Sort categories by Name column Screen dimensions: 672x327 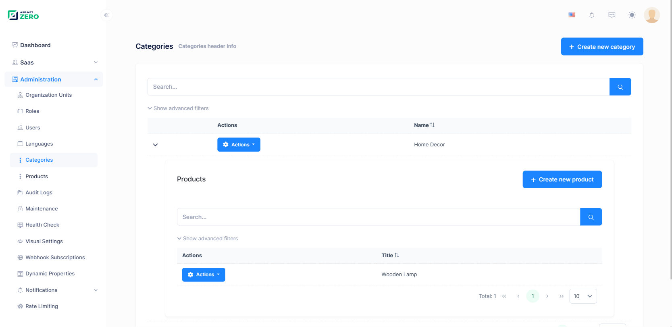tap(424, 125)
